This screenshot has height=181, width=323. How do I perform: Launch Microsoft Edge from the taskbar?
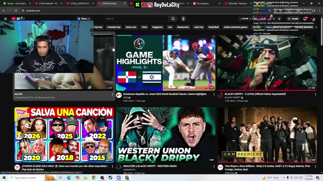coord(69,178)
